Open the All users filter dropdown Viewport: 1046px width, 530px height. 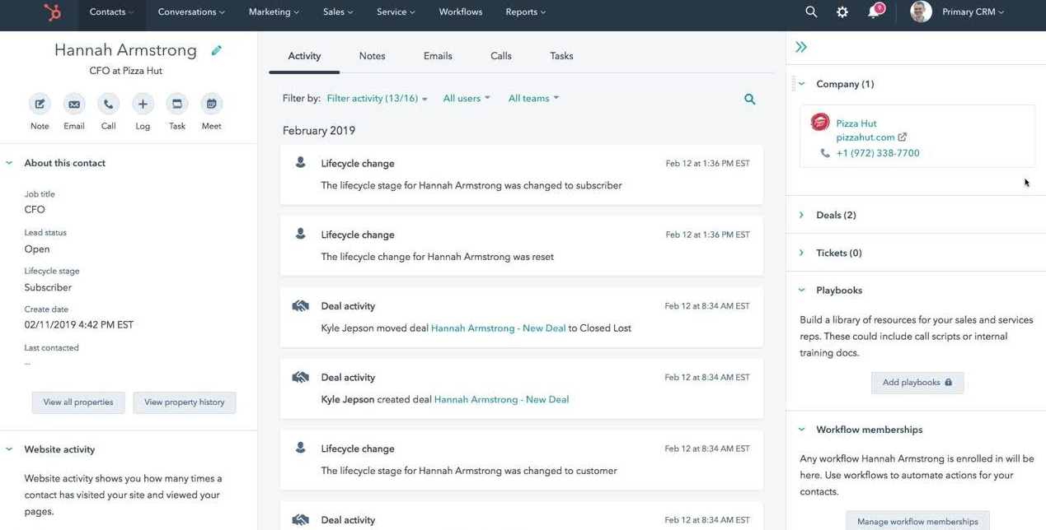coord(466,99)
